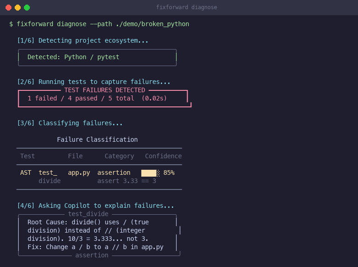Click the green maximize window button
Image resolution: width=358 pixels, height=267 pixels.
click(27, 7)
